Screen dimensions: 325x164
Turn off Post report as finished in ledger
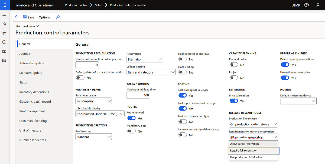(x=183, y=108)
